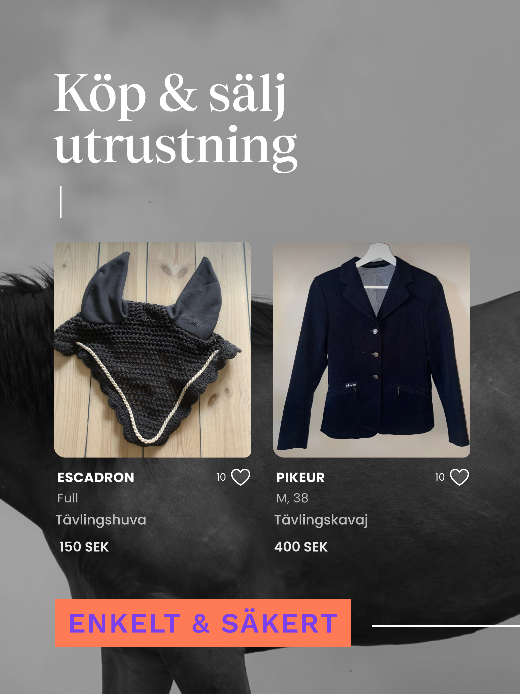This screenshot has width=520, height=694.
Task: Click the white horizontal line beside banner
Action: (446, 626)
